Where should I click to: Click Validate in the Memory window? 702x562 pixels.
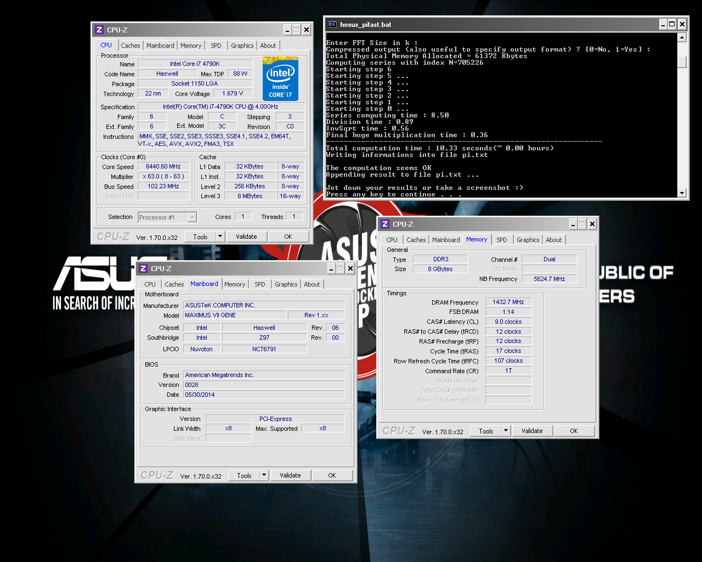pyautogui.click(x=532, y=431)
